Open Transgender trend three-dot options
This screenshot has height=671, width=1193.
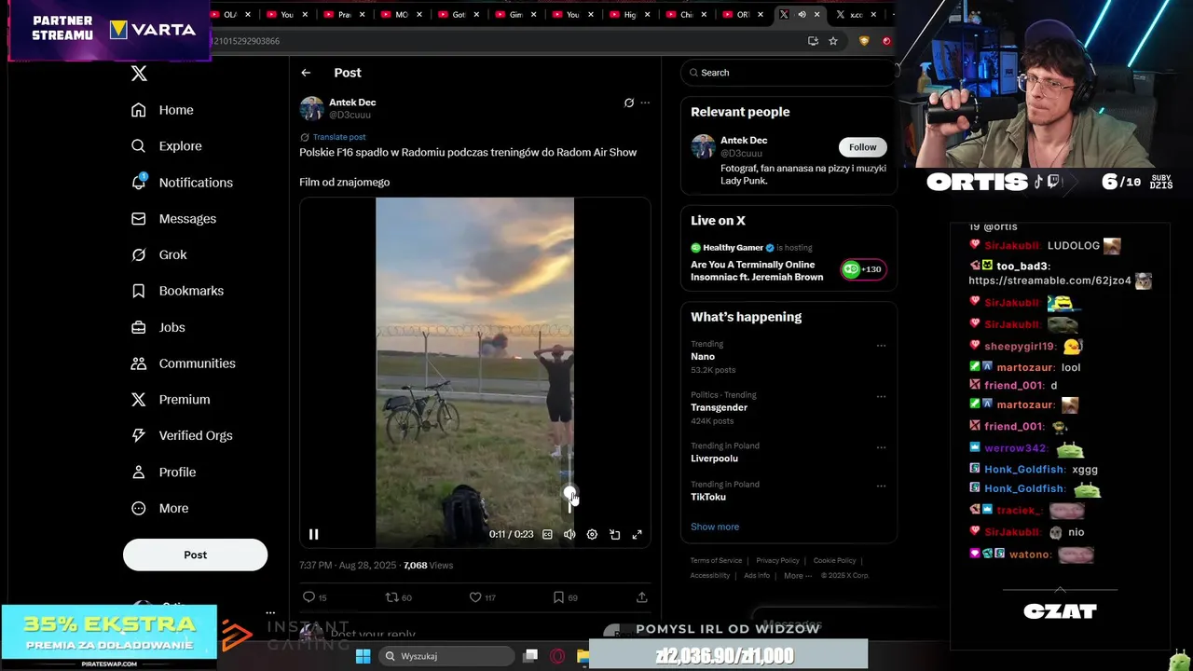tap(881, 396)
